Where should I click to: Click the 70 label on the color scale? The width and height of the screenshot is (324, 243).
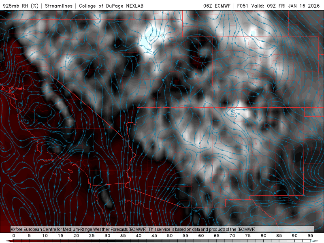[232, 236]
